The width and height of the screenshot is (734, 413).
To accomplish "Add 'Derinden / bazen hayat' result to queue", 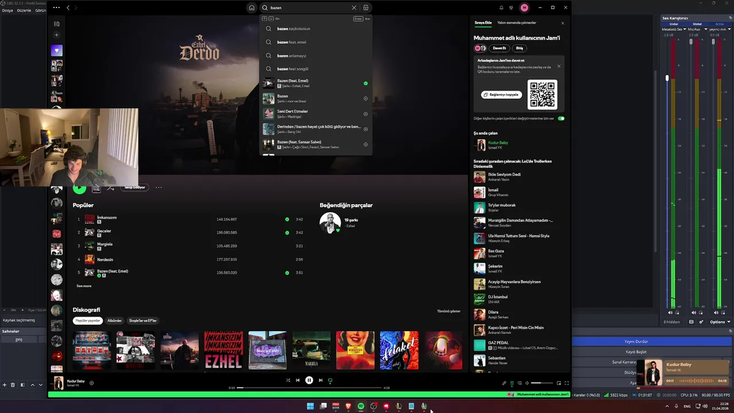I will tap(365, 129).
